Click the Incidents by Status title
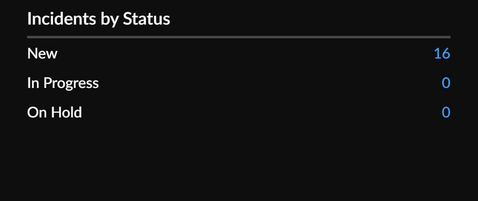 (98, 19)
